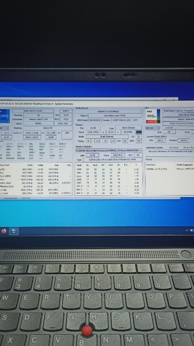
Task: Open the CPU selector dropdown beside Platform
Action: 4,128
